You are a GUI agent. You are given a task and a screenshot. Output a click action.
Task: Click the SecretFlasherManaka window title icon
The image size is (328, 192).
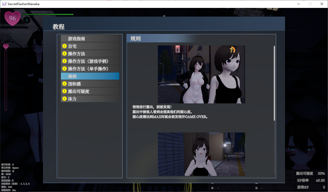(4, 4)
